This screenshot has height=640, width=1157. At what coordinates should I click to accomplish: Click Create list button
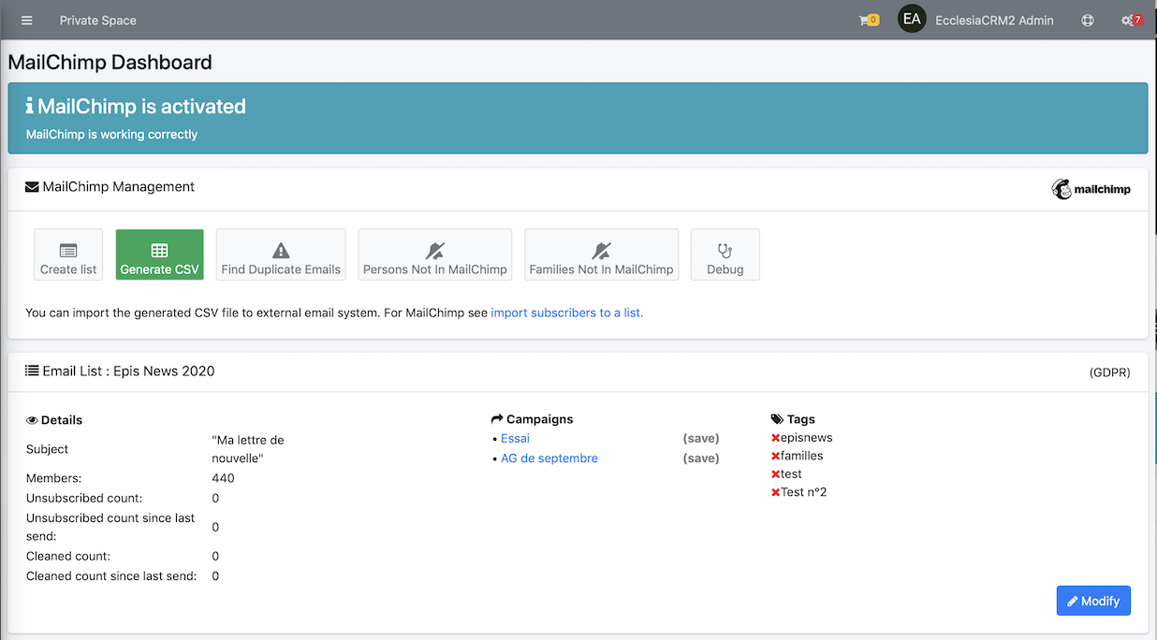pos(68,255)
